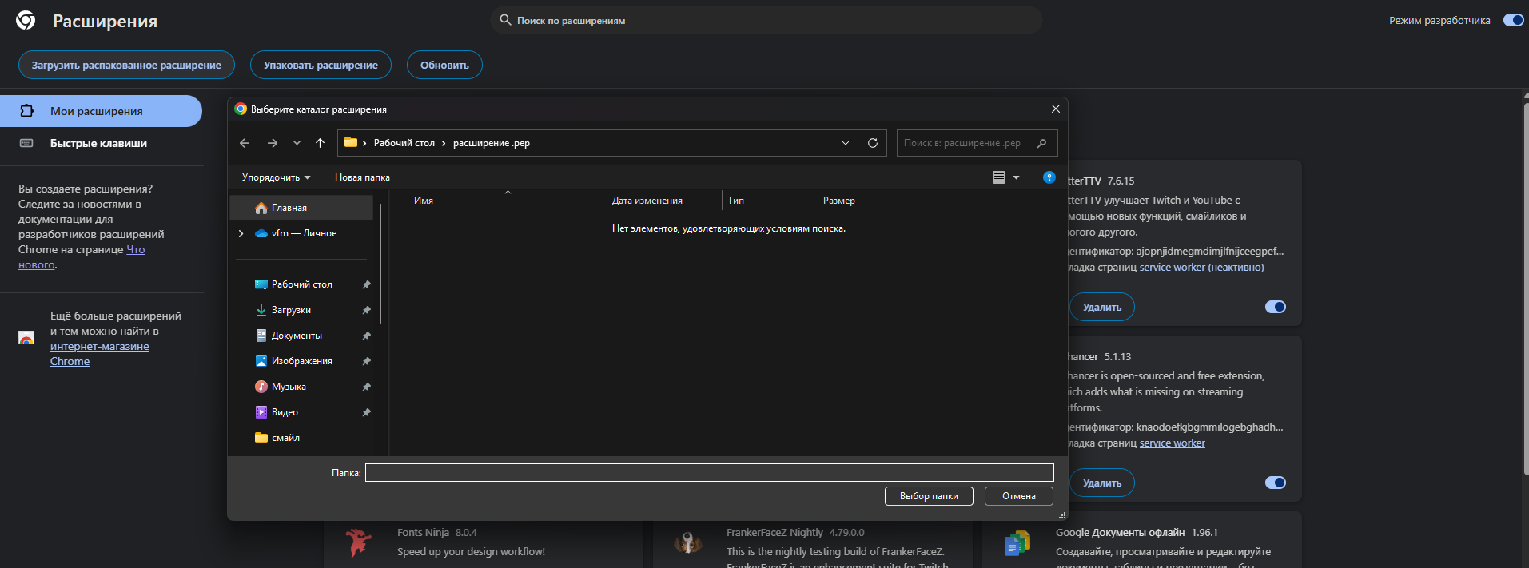The height and width of the screenshot is (568, 1529).
Task: Click the view layout icon in dialog
Action: 999,177
